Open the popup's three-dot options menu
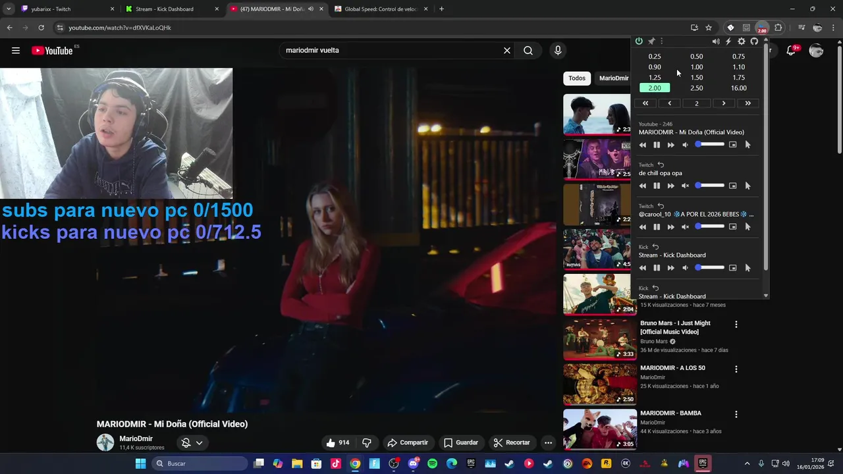This screenshot has width=843, height=474. tap(661, 41)
